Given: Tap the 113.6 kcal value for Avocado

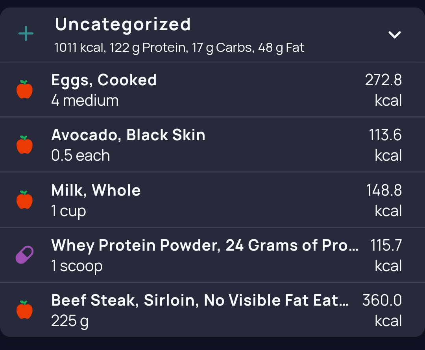Looking at the screenshot, I should tap(385, 145).
